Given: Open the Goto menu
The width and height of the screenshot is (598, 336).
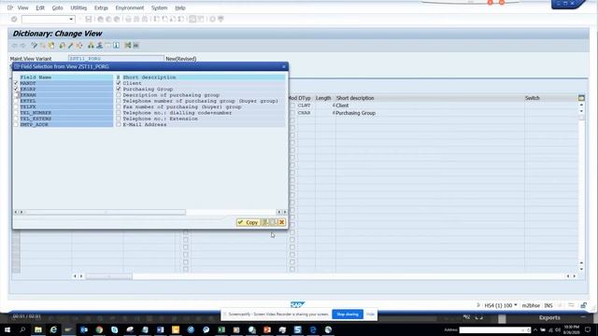Looking at the screenshot, I should pos(58,7).
